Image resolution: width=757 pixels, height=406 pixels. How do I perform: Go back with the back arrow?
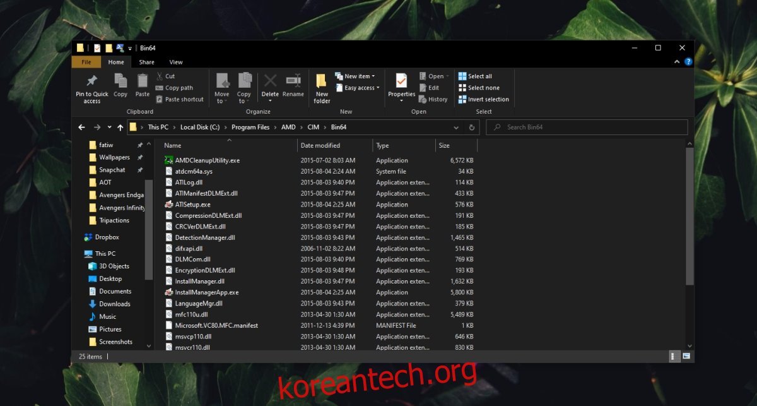point(81,127)
